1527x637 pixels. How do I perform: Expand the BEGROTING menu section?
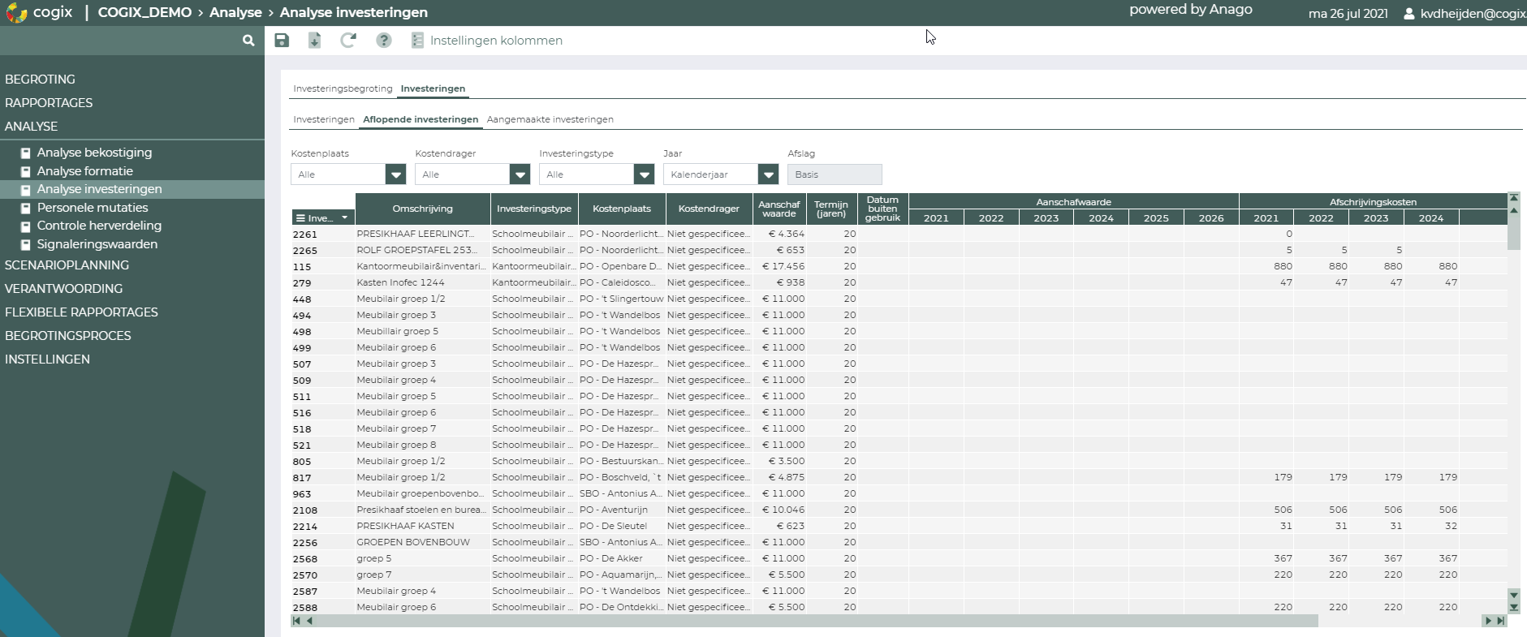pos(40,80)
